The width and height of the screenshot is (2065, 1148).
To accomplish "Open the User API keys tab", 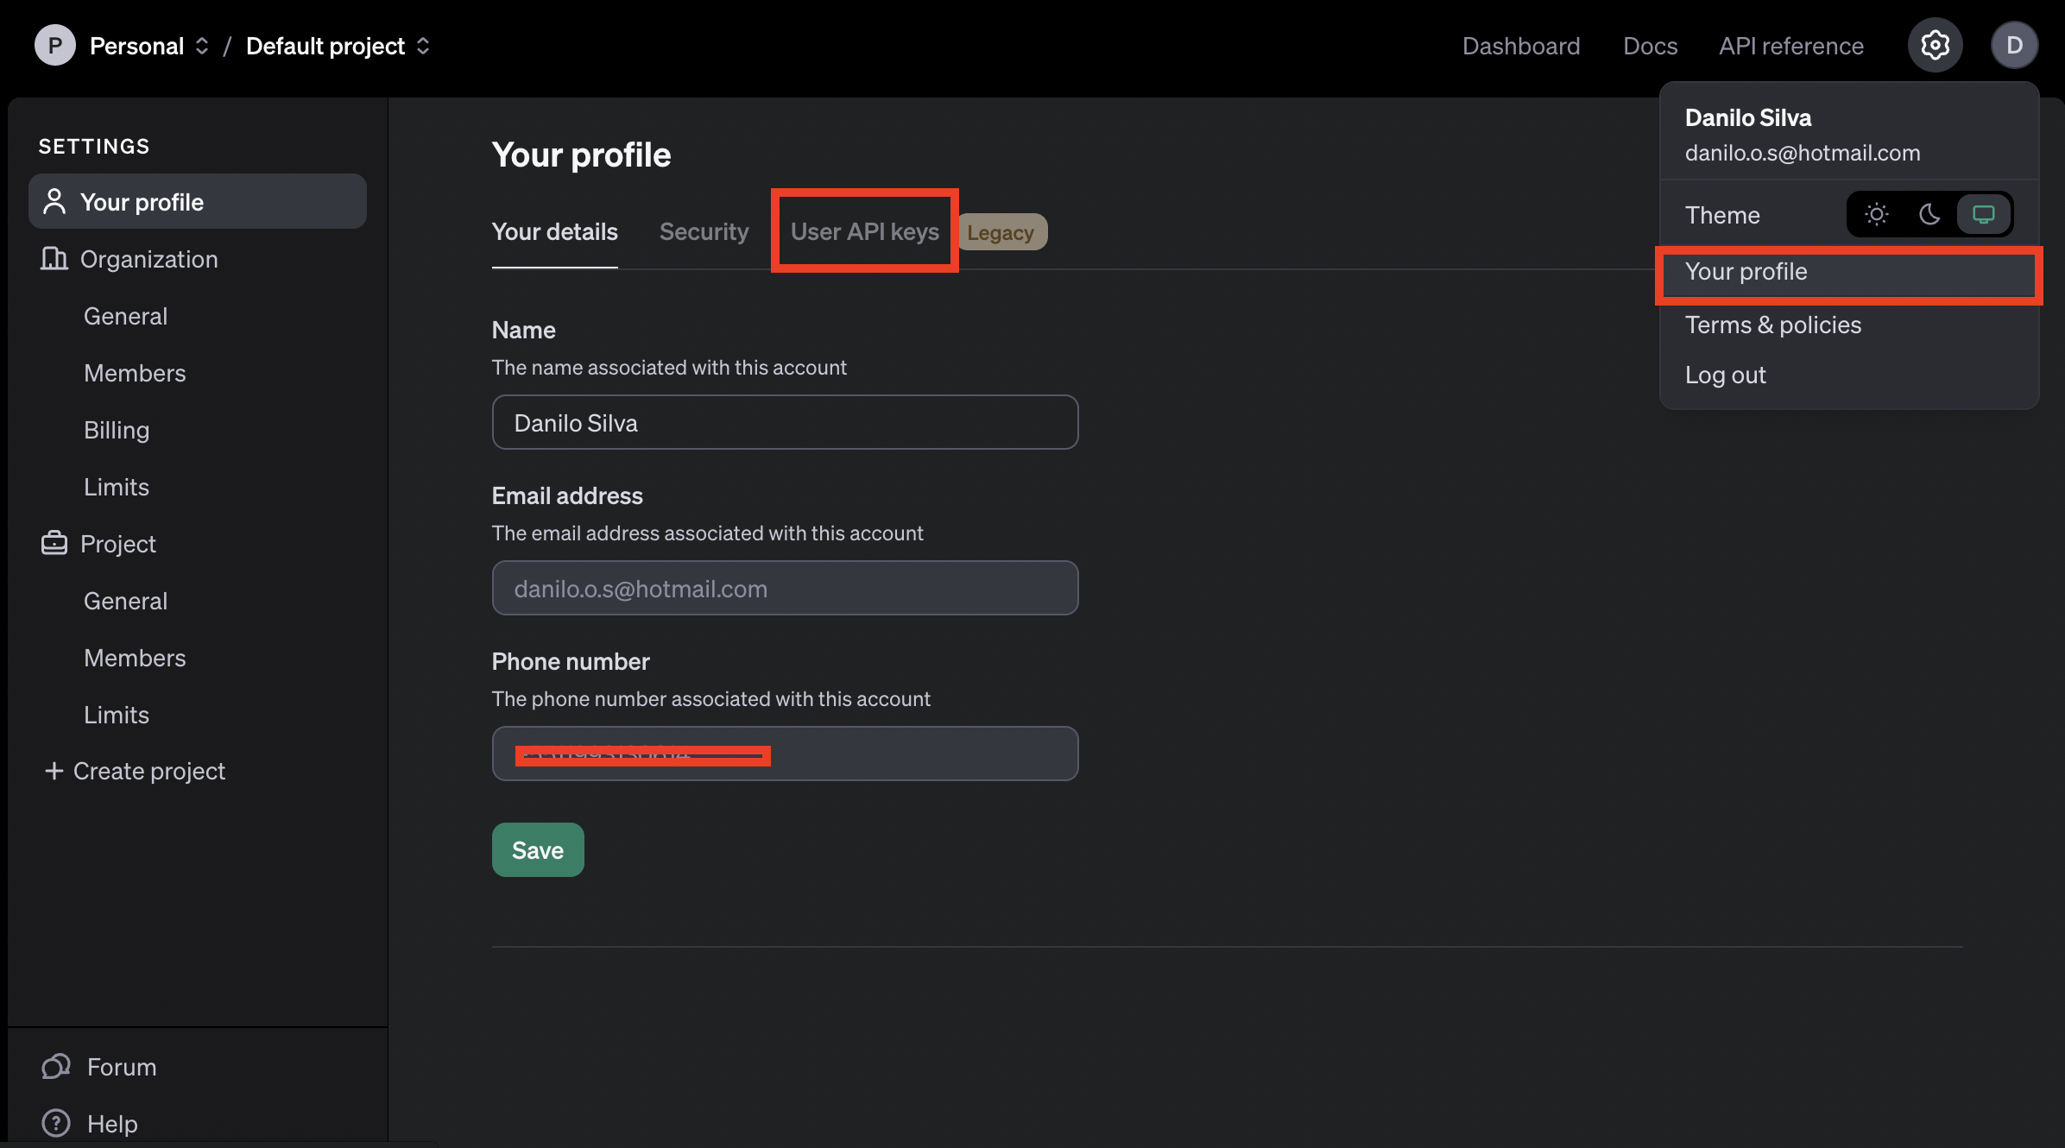I will [x=864, y=231].
